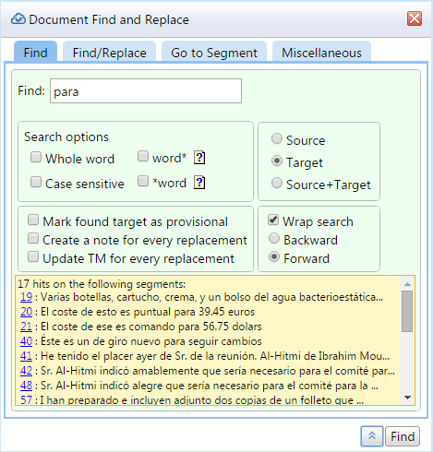
Task: Open segment 57 link
Action: pyautogui.click(x=26, y=399)
